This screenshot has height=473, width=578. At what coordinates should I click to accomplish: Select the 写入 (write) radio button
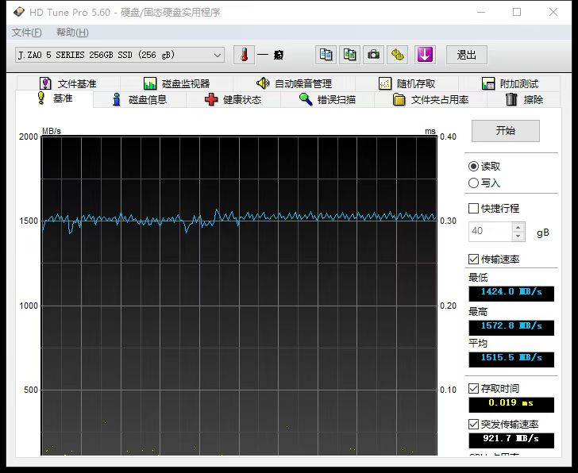click(x=474, y=183)
